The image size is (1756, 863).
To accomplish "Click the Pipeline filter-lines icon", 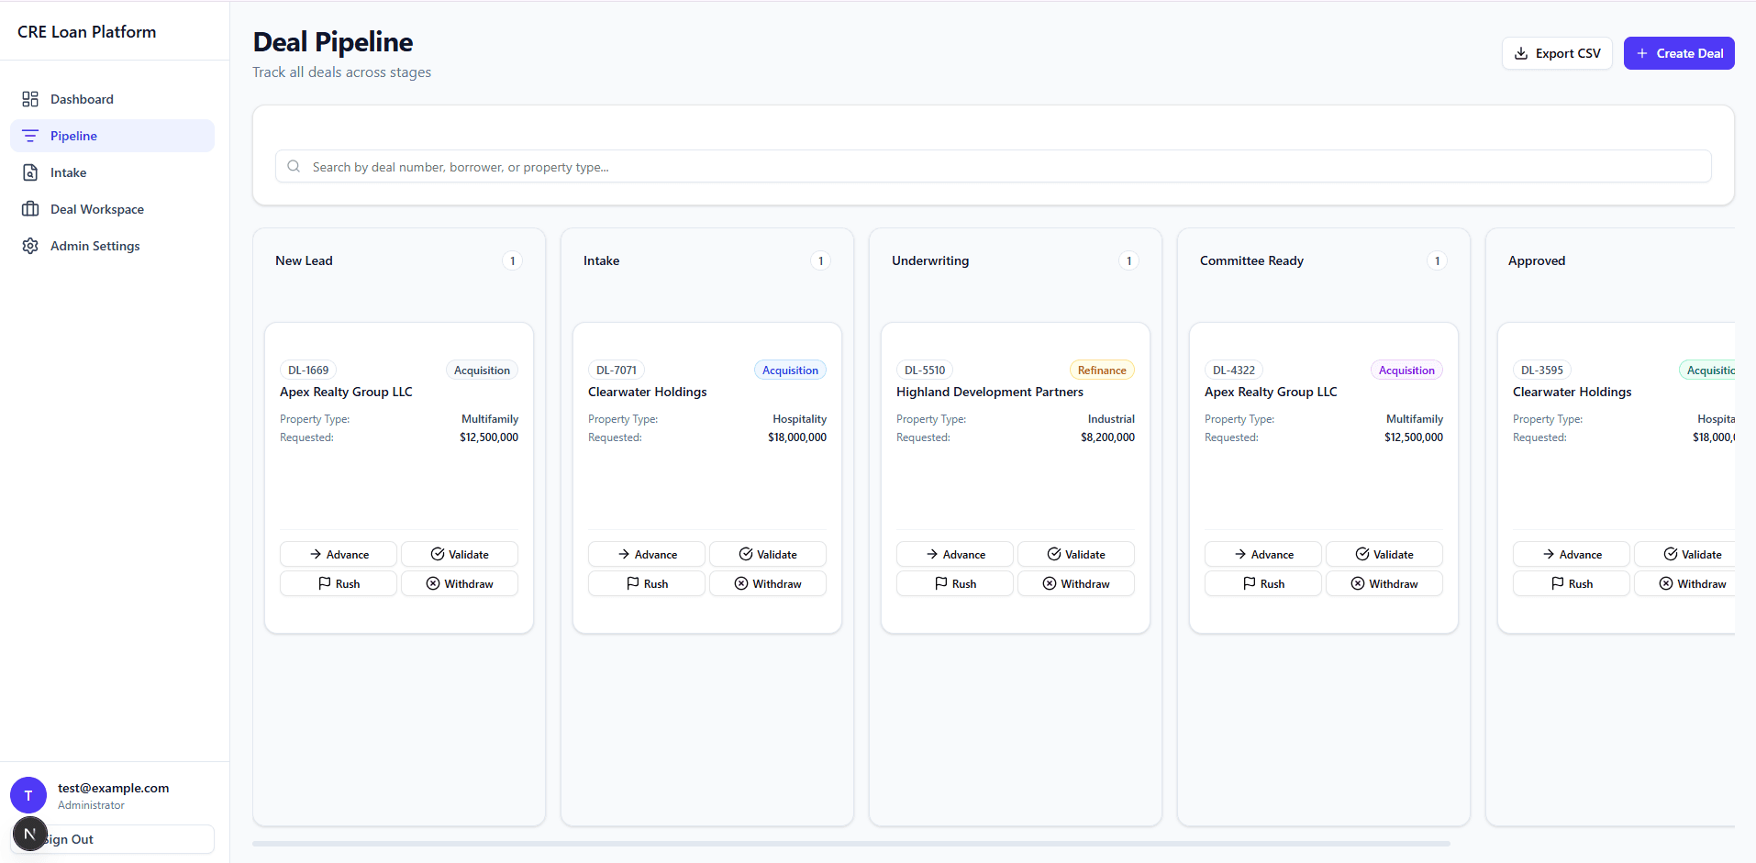I will tap(30, 136).
